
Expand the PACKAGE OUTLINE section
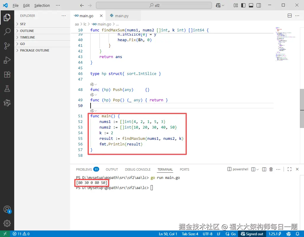42,50
